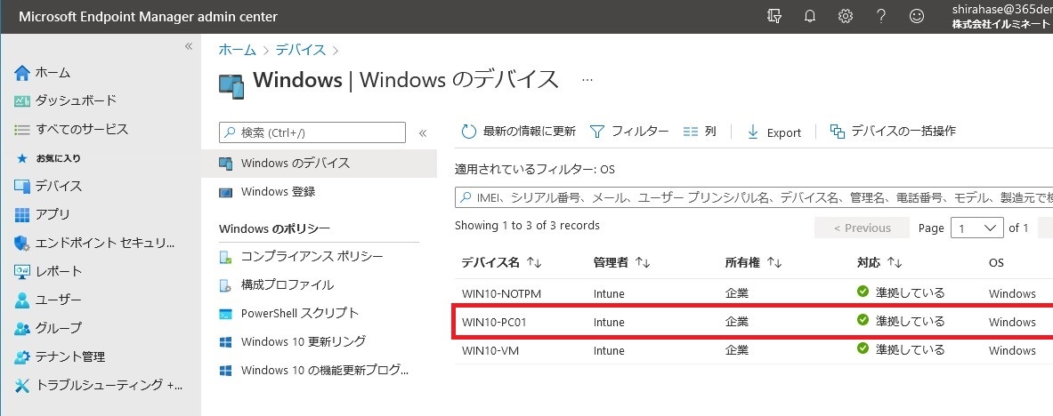This screenshot has height=416, width=1053.
Task: Click the デバイス breadcrumb link
Action: click(x=301, y=50)
